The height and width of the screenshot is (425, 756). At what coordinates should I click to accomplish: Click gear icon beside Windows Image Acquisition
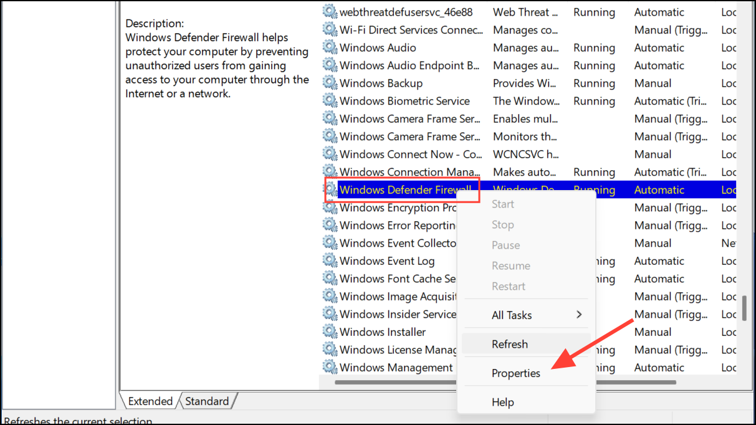329,296
